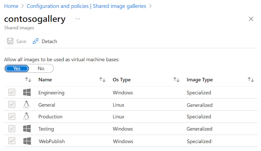Click Linux Os Type in Production row
This screenshot has height=151, width=261.
point(118,117)
